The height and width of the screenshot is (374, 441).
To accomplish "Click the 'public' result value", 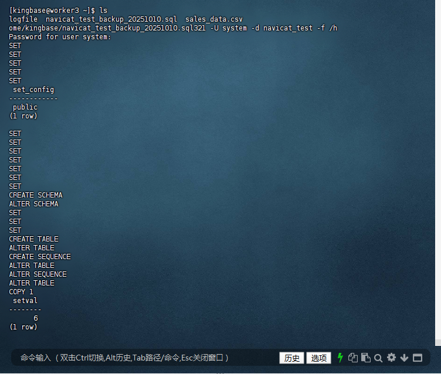I will pos(25,107).
